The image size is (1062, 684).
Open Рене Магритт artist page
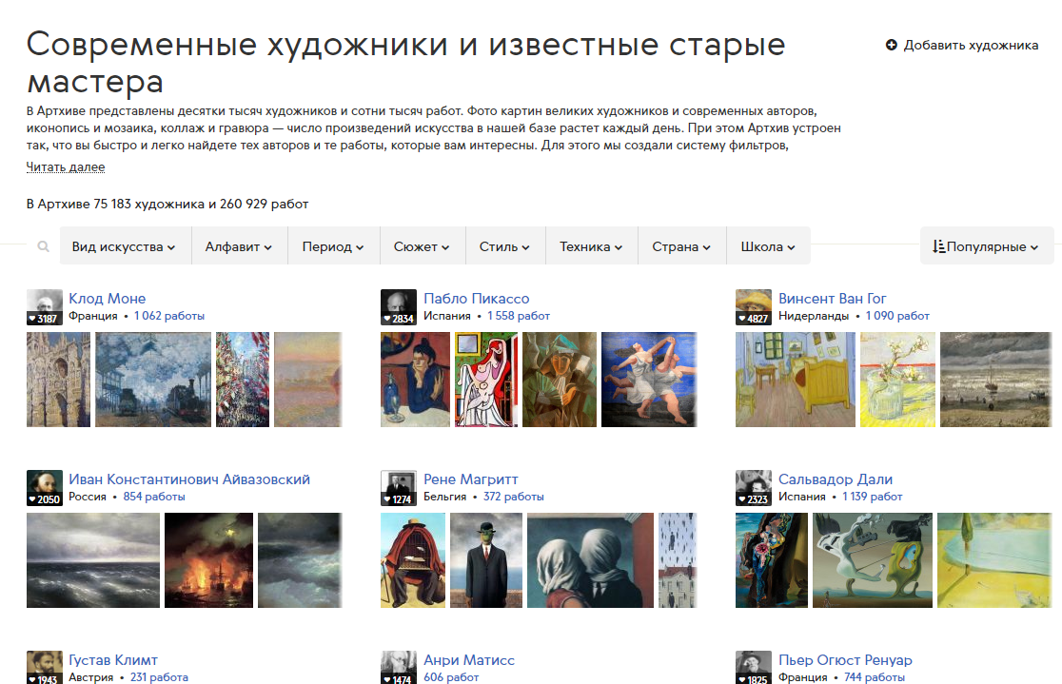[x=471, y=479]
